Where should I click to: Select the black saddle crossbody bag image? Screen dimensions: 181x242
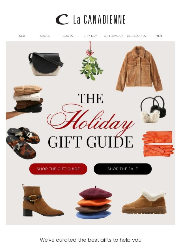tap(46, 64)
